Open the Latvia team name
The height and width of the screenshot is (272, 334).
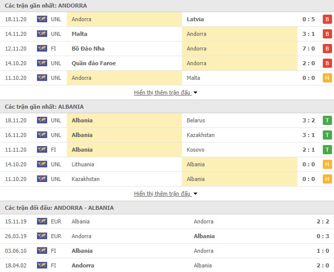(195, 19)
